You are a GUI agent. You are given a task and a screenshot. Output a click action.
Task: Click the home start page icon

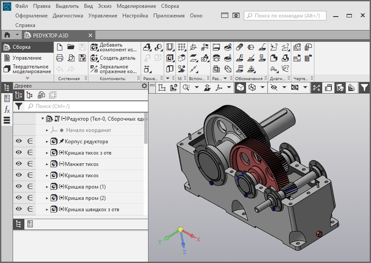click(x=7, y=35)
